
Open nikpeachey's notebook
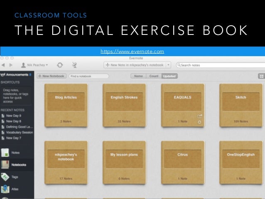tap(66, 162)
